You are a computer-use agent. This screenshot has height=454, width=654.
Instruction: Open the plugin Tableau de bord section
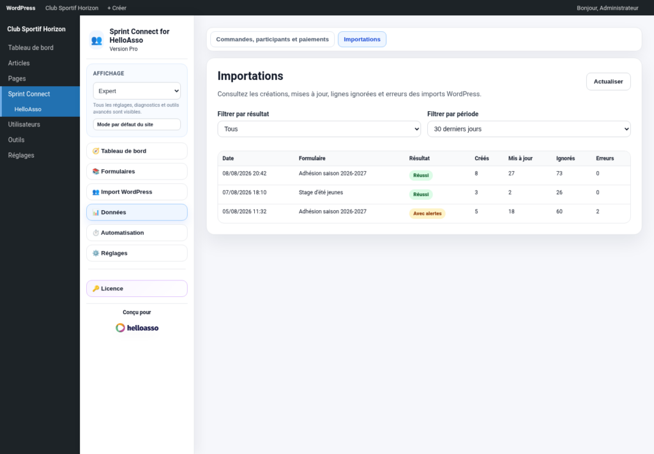[137, 151]
